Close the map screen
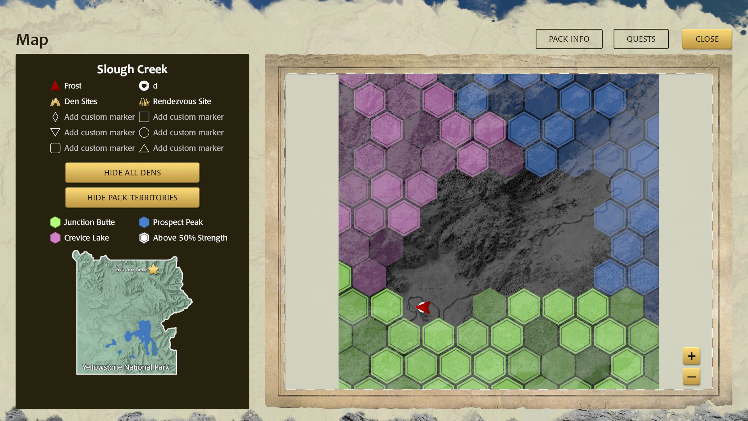Screen dimensions: 748x421 tap(707, 39)
